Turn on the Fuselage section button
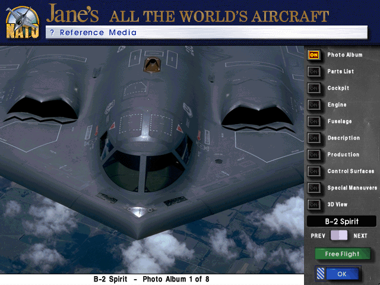This screenshot has height=285, width=380. pos(314,122)
